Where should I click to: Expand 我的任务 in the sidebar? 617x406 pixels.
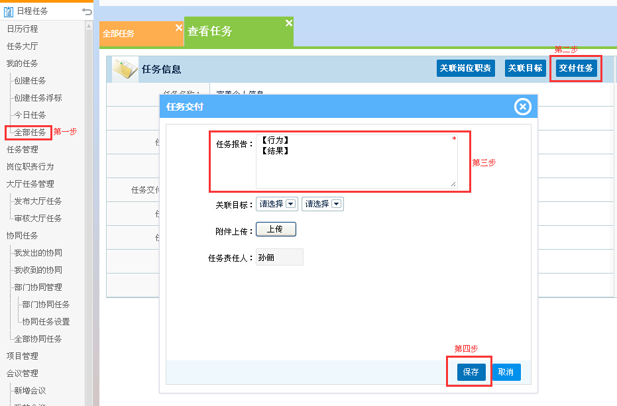tap(23, 64)
